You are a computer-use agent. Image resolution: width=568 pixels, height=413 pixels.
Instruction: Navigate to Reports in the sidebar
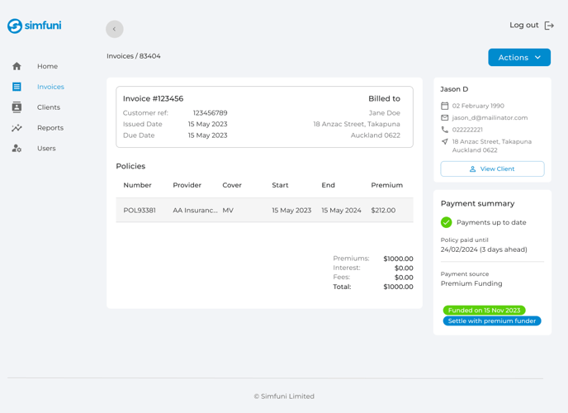(50, 128)
